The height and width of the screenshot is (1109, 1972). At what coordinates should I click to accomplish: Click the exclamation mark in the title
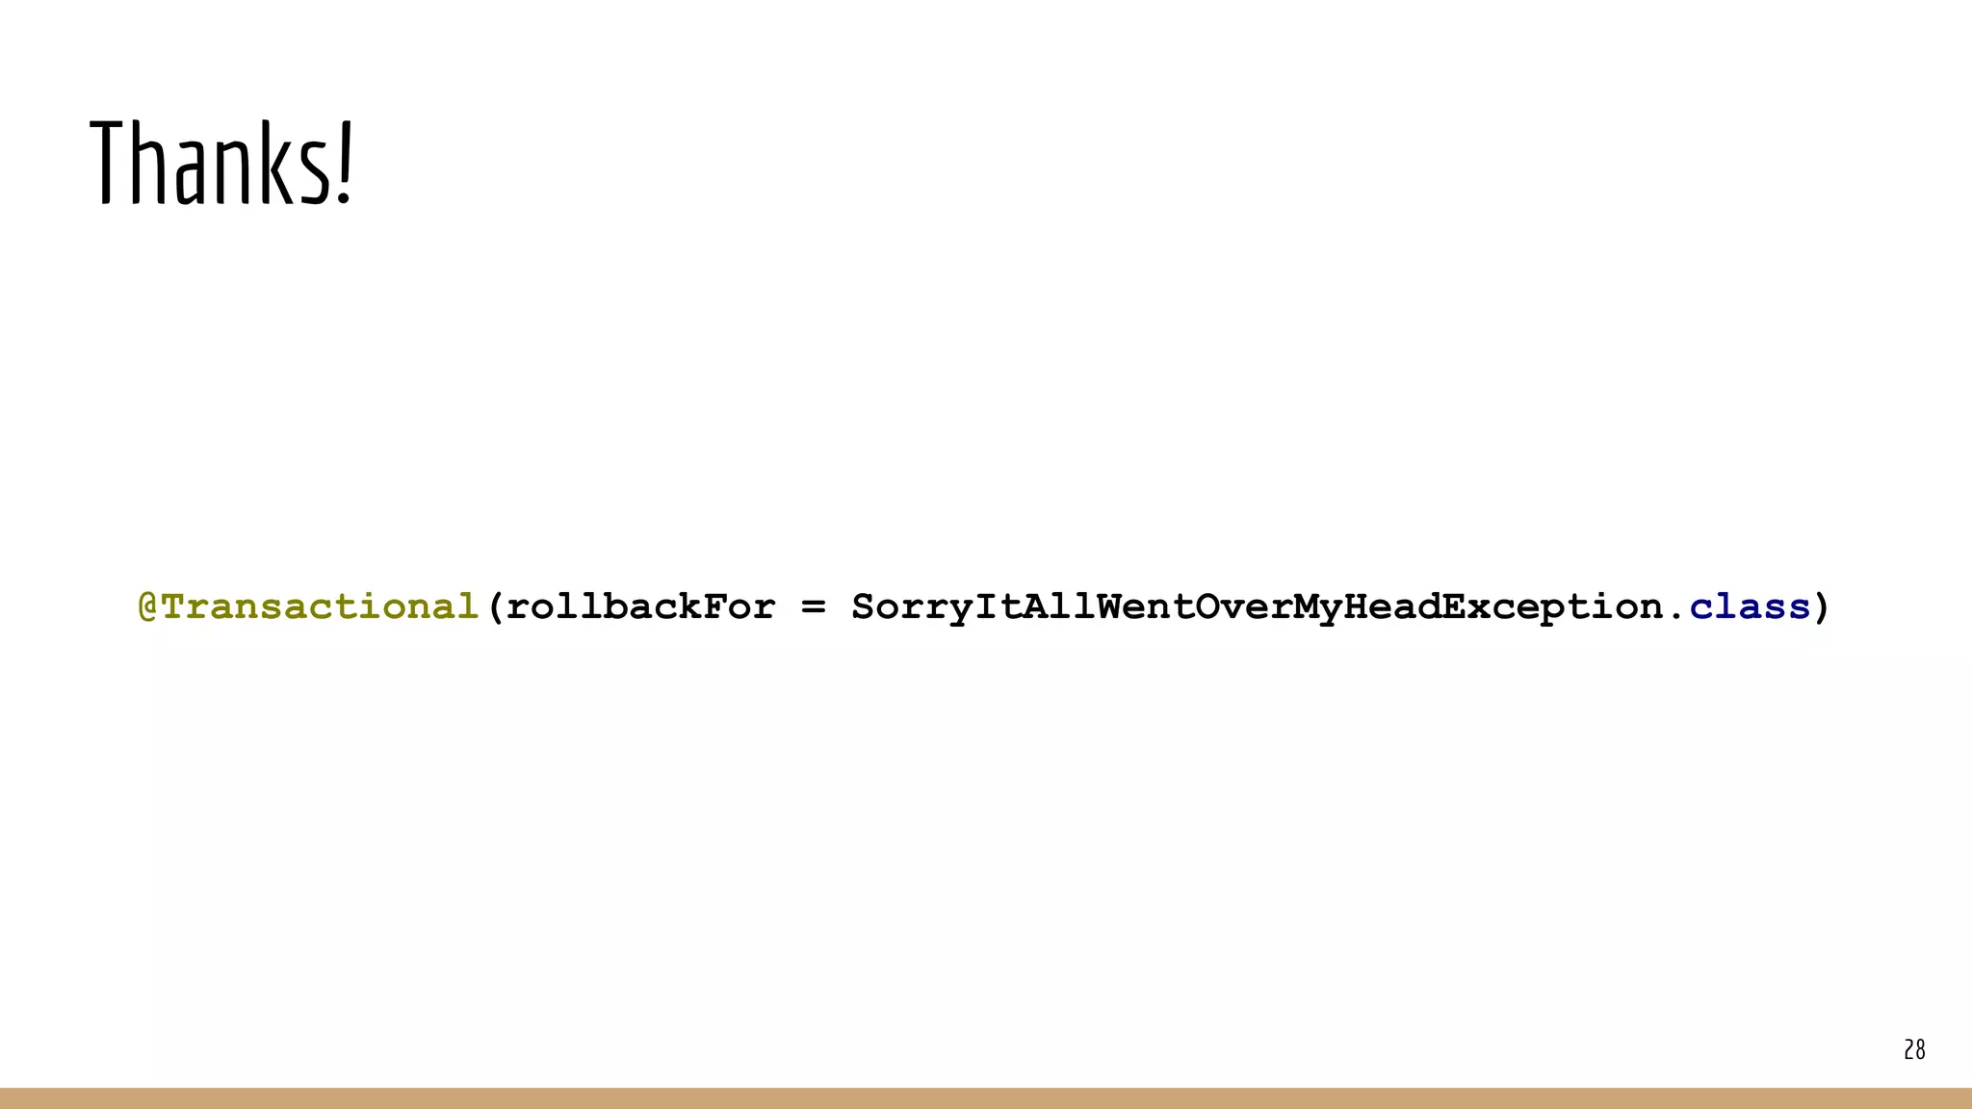[346, 163]
